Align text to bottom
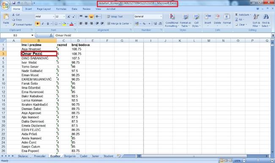This screenshot has height=163, width=275. pyautogui.click(x=91, y=17)
